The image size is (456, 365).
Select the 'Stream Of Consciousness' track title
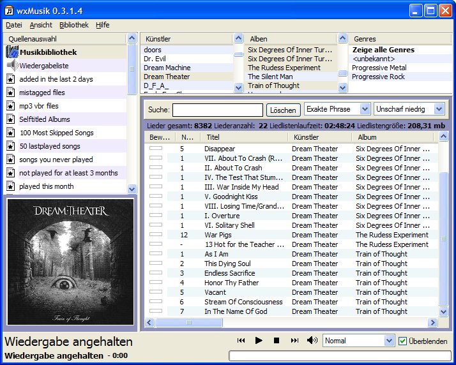(x=243, y=302)
